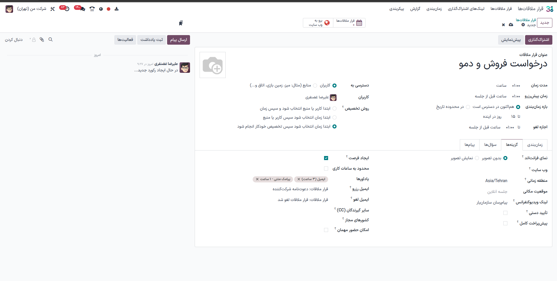The image size is (557, 281).
Task: Open the debug tools wrench icon
Action: [53, 9]
